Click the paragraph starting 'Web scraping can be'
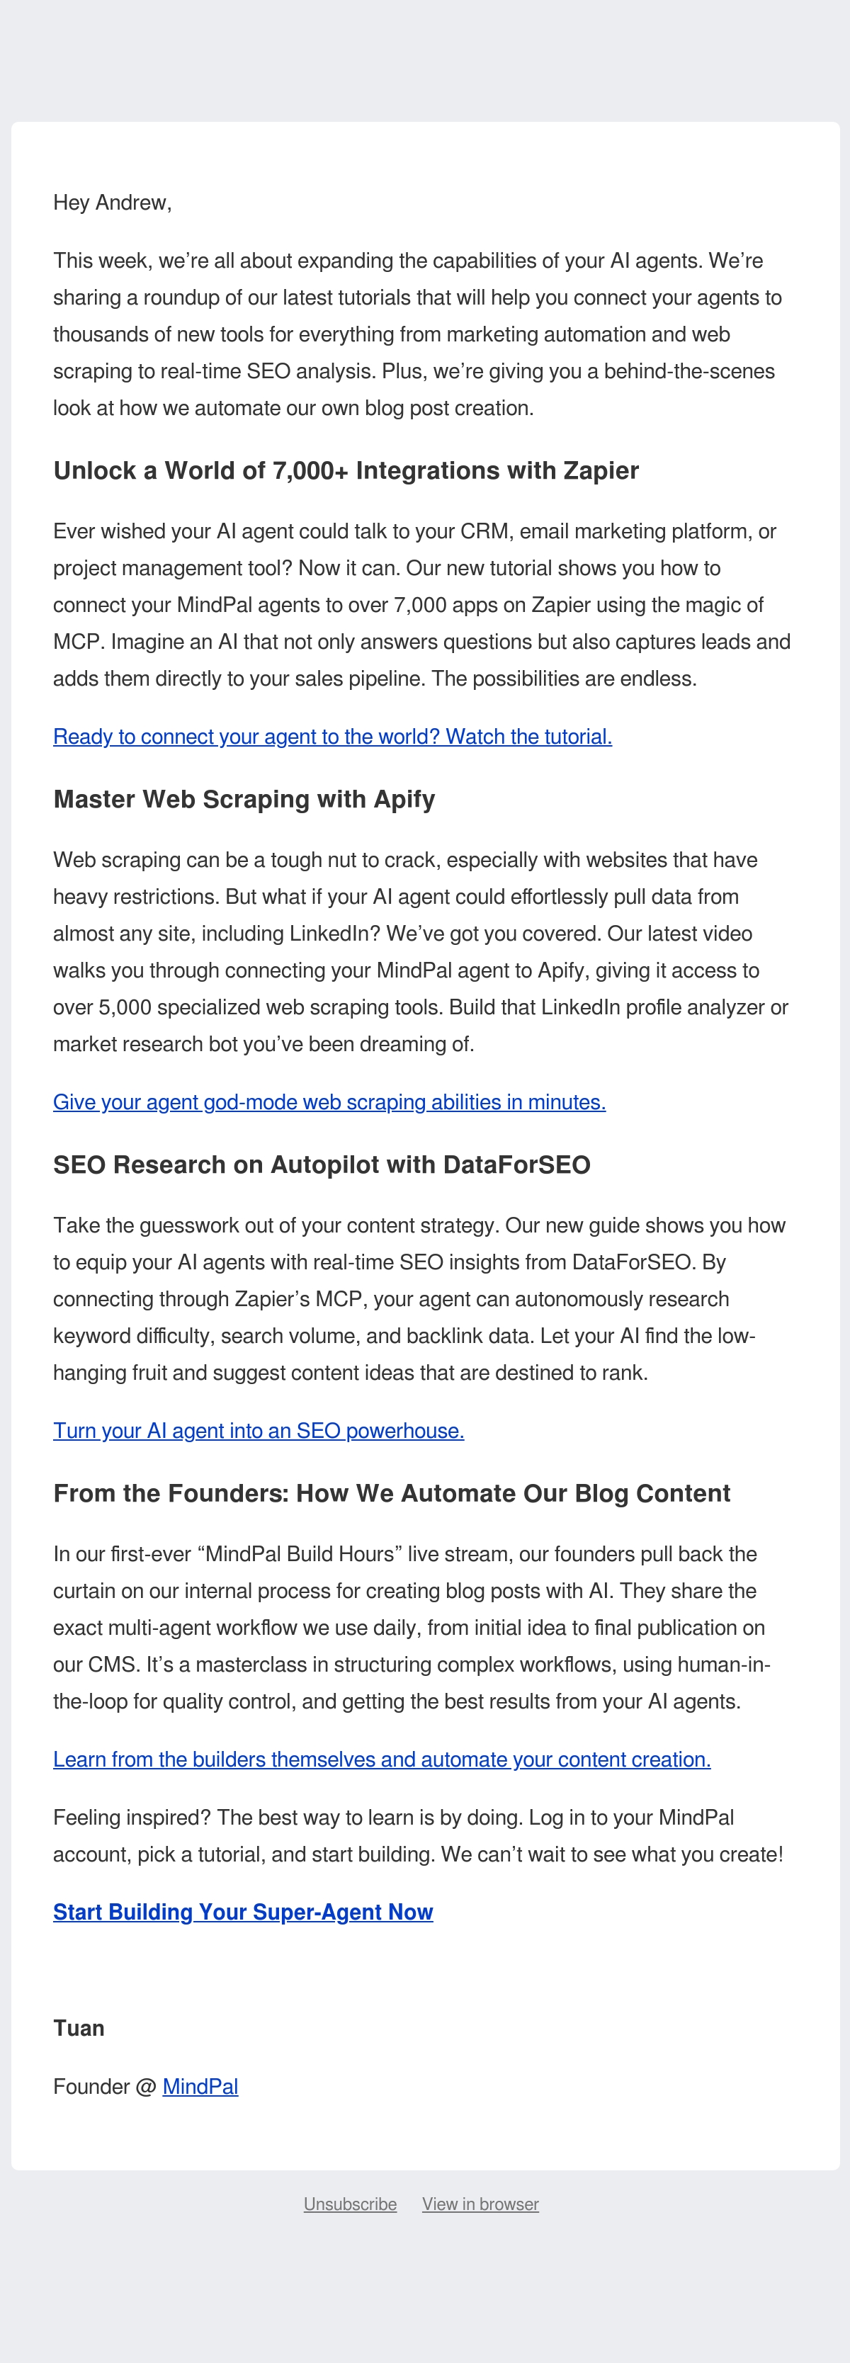 (x=421, y=951)
